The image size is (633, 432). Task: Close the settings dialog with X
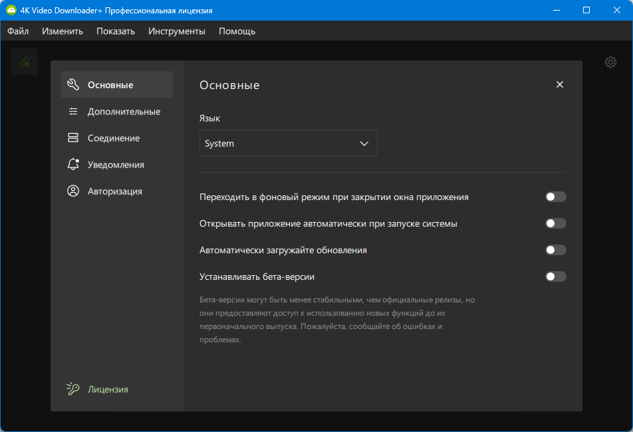[560, 84]
